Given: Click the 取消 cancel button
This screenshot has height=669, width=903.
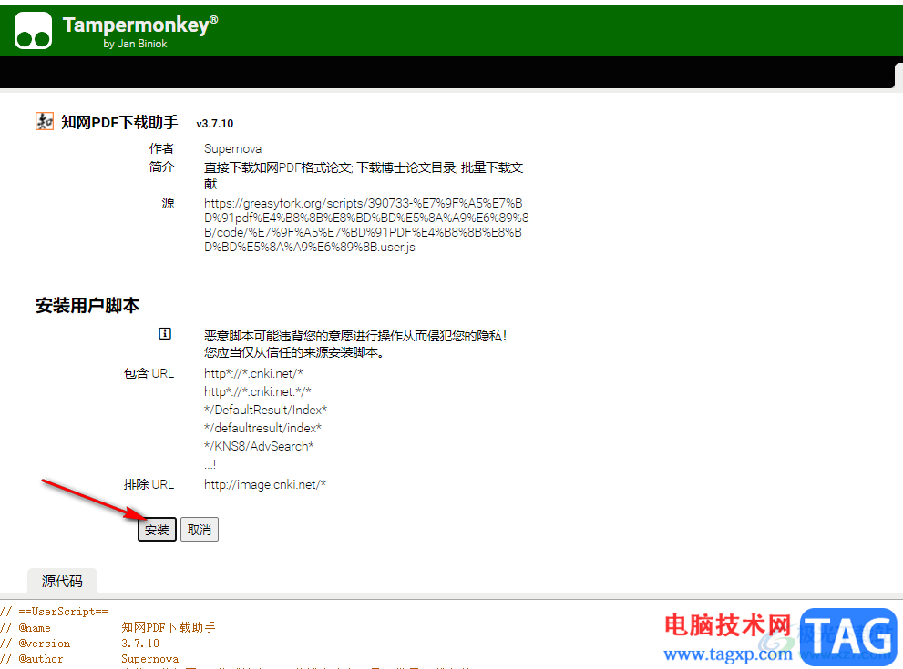Looking at the screenshot, I should (200, 529).
